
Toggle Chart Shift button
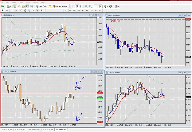point(100,6)
